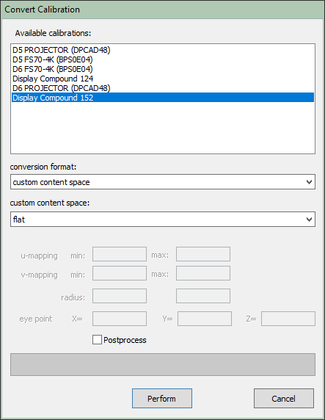Viewport: 325px width, 420px height.
Task: Cancel the Convert Calibration dialog
Action: pyautogui.click(x=284, y=398)
